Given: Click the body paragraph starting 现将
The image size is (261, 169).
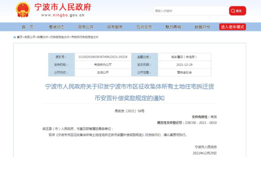Looking at the screenshot, I should (118, 135).
